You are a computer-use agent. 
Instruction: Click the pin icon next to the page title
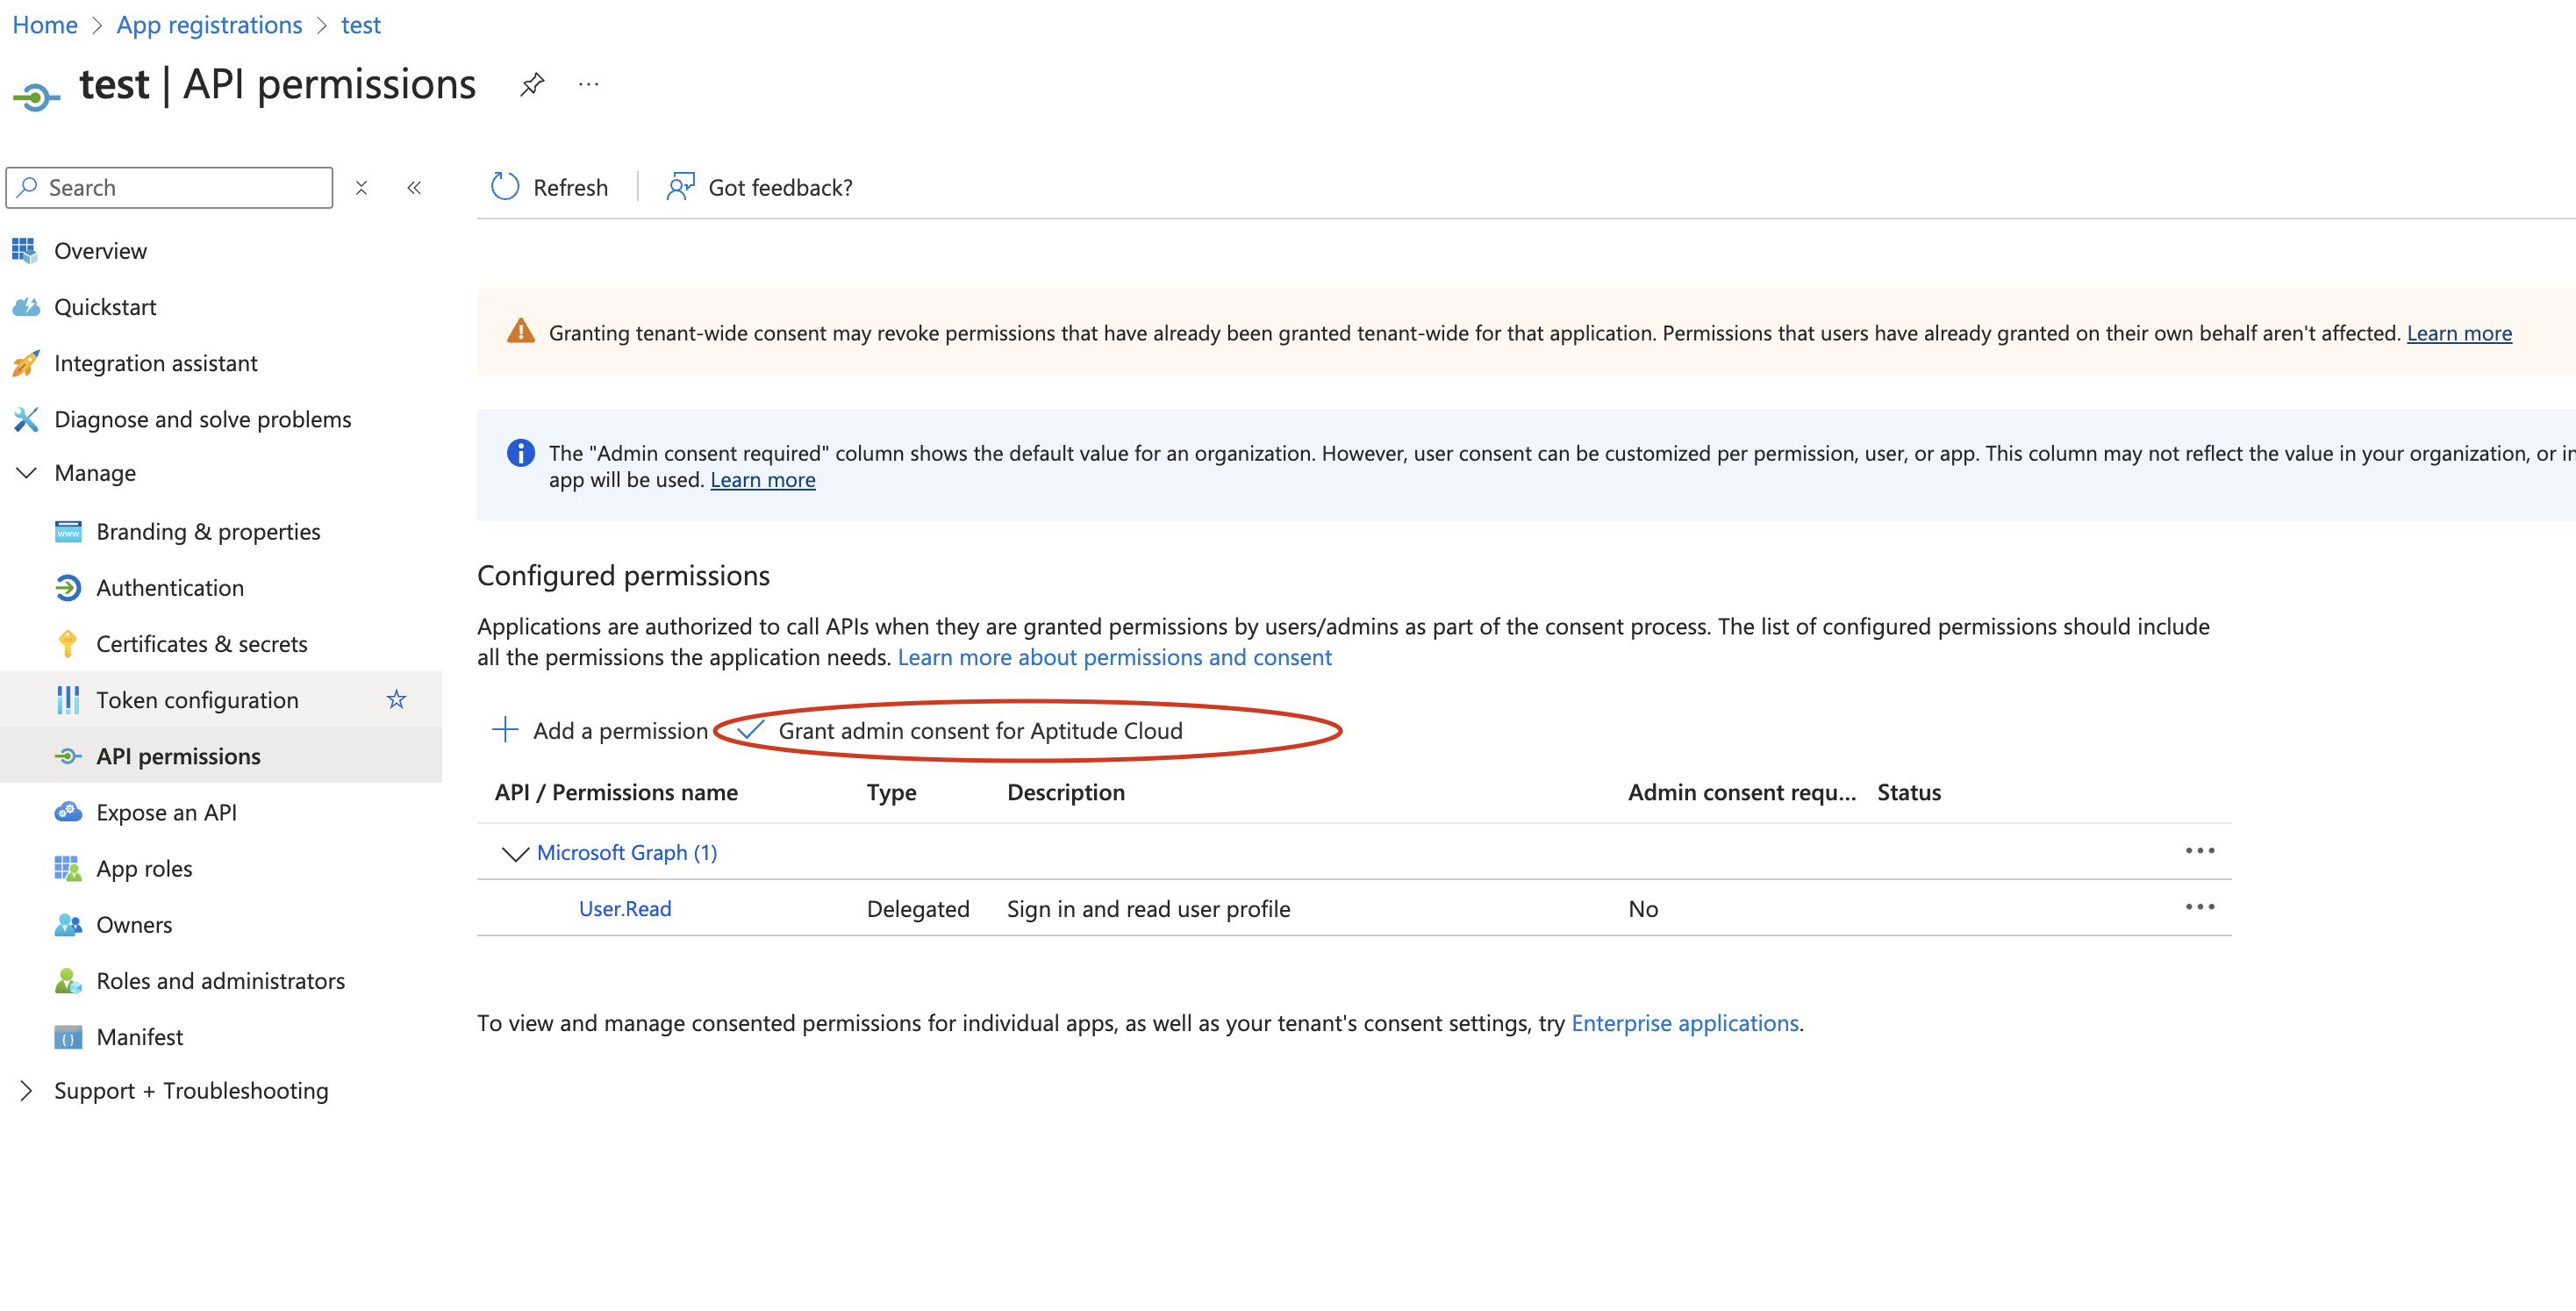(532, 85)
